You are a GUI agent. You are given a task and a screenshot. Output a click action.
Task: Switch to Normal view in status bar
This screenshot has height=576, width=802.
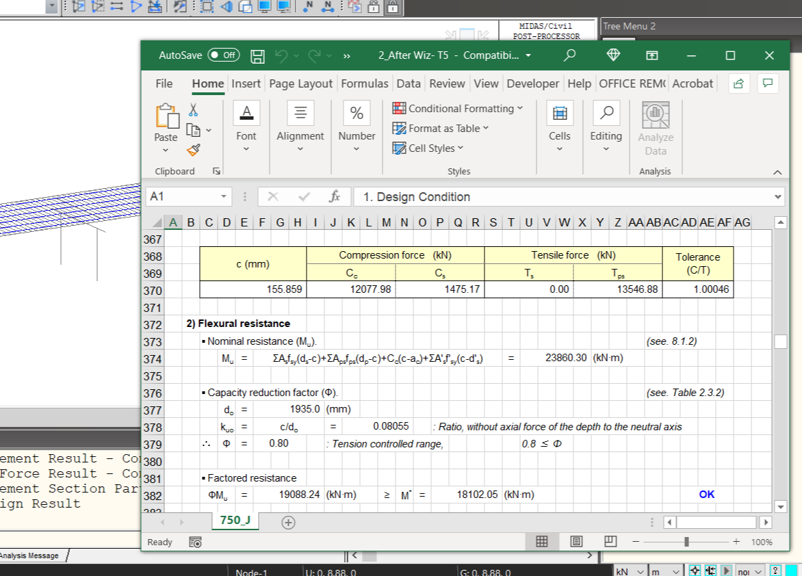click(x=542, y=541)
